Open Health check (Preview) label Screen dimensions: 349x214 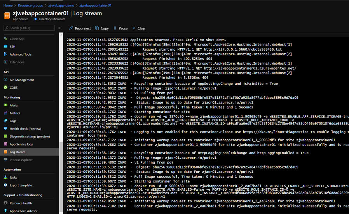click(25, 129)
